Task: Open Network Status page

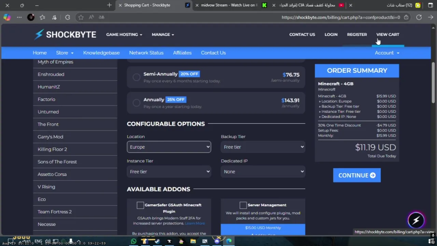Action: [x=146, y=53]
